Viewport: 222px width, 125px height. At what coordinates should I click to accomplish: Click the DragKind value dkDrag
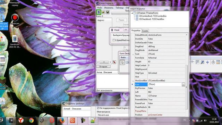tap(152, 46)
